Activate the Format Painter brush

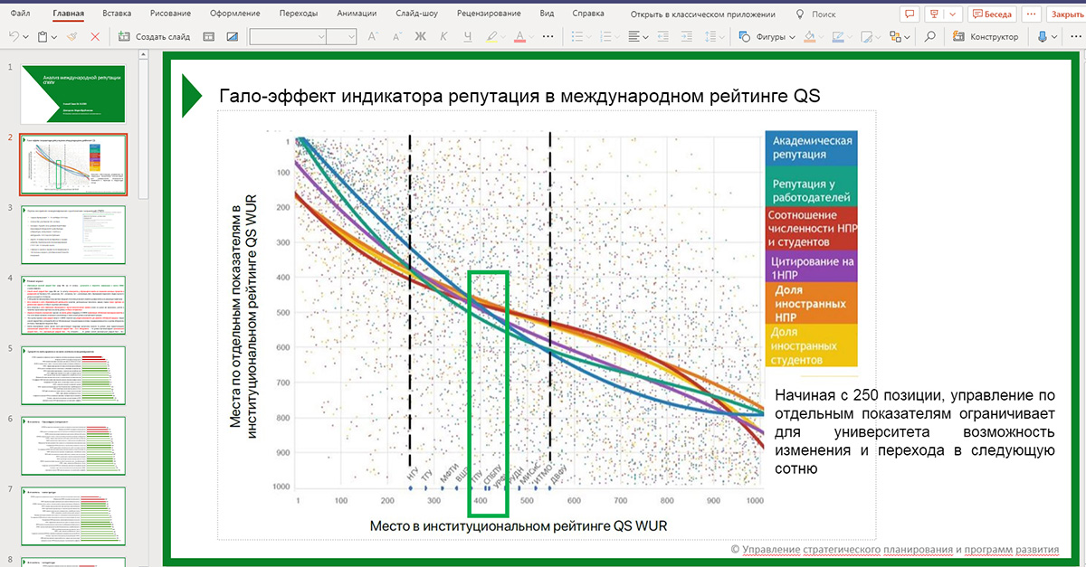[x=71, y=37]
